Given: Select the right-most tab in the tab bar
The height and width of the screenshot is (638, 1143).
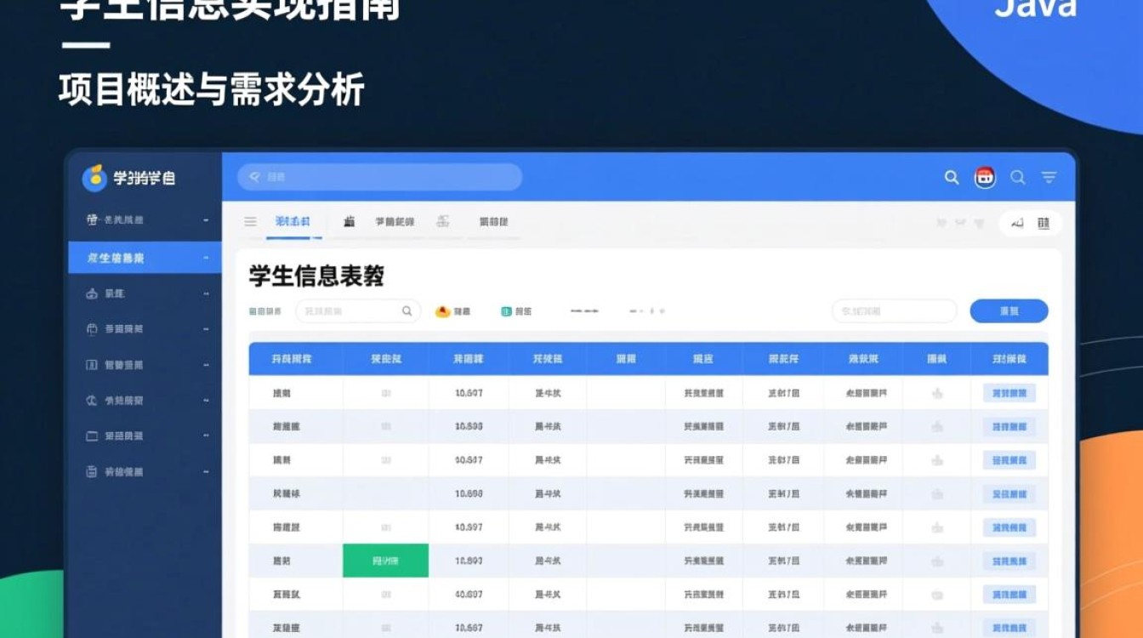Looking at the screenshot, I should pos(492,221).
